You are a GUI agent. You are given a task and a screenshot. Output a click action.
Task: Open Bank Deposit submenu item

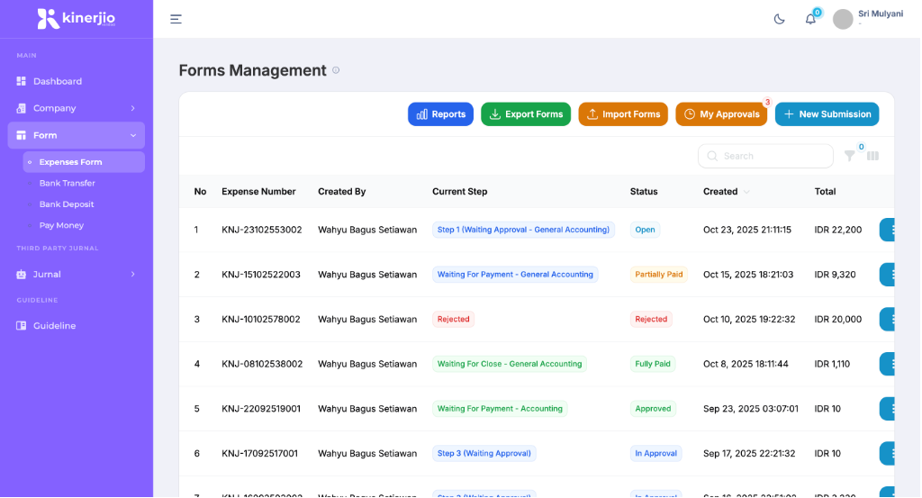[67, 204]
